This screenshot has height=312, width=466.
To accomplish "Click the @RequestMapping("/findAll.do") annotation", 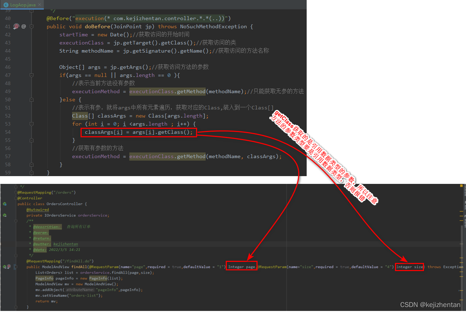I will pyautogui.click(x=60, y=261).
